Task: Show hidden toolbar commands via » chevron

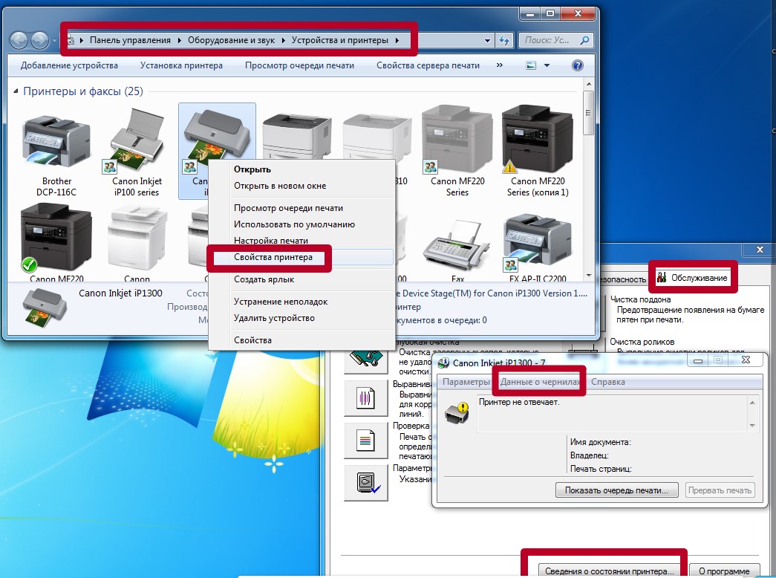Action: pyautogui.click(x=500, y=65)
